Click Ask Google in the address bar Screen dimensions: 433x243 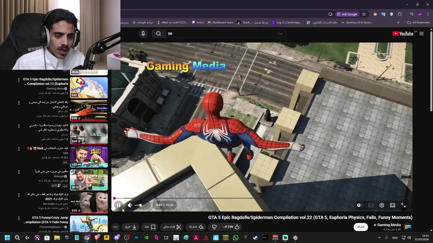tap(347, 14)
